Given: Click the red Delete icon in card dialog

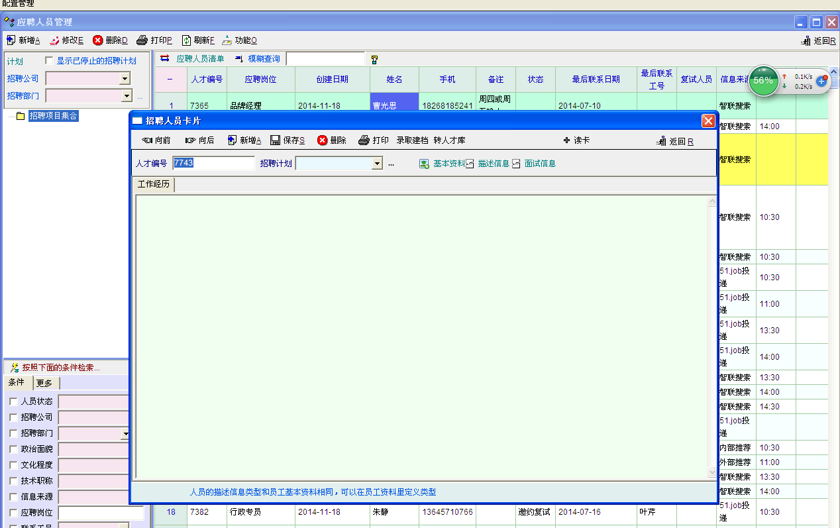Looking at the screenshot, I should [x=323, y=140].
